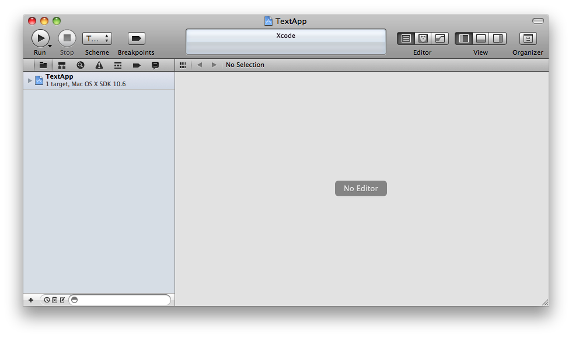The image size is (572, 338).
Task: Click the TextApp title bar document icon
Action: point(268,21)
